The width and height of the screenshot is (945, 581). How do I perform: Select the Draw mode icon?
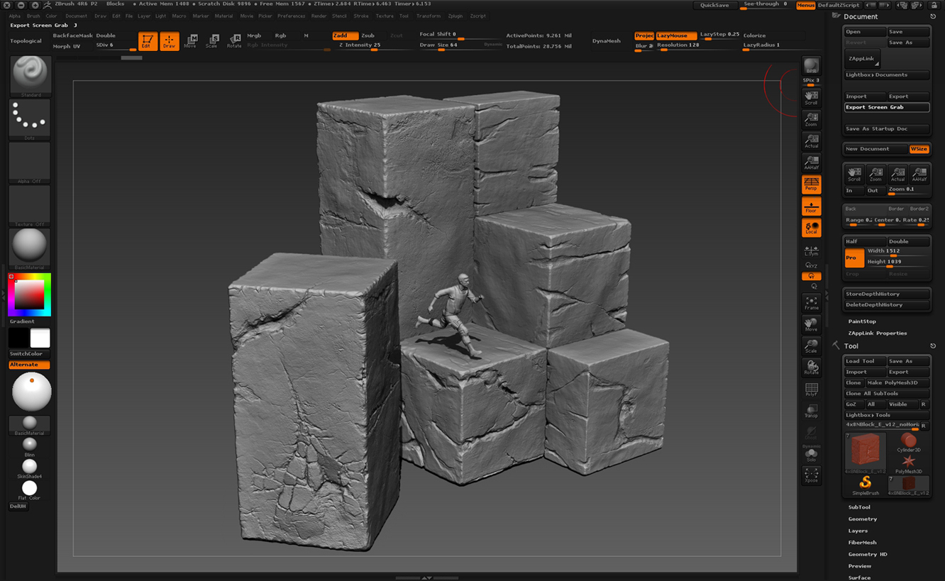pos(169,41)
